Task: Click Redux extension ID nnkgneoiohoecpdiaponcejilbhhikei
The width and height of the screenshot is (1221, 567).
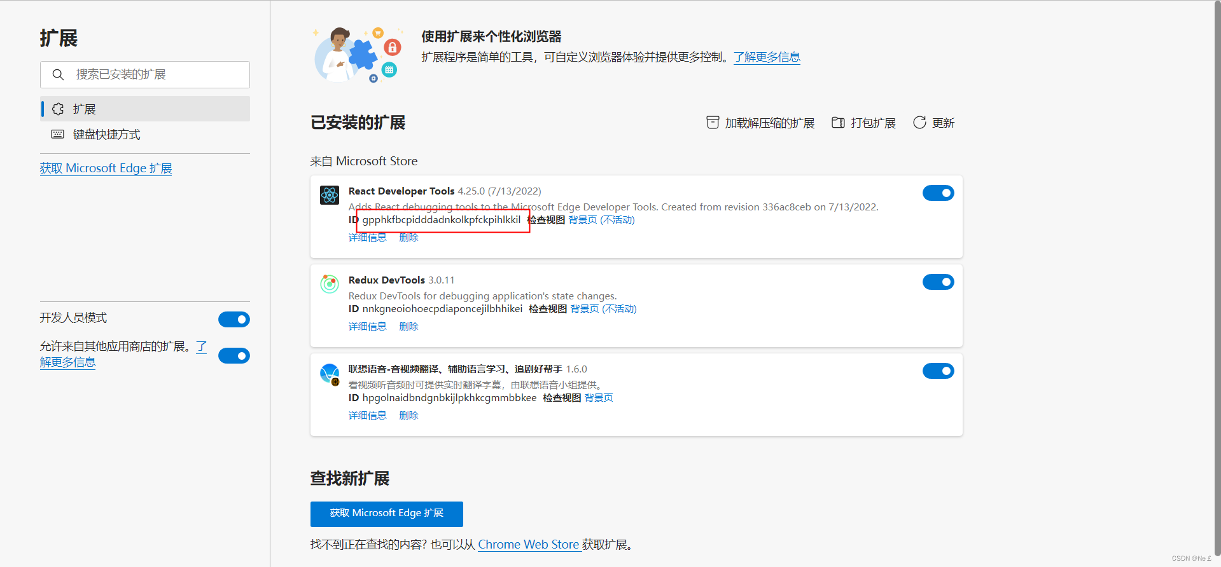Action: [x=442, y=309]
